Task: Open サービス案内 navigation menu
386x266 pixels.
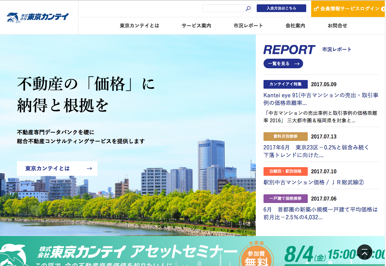Action: (196, 26)
